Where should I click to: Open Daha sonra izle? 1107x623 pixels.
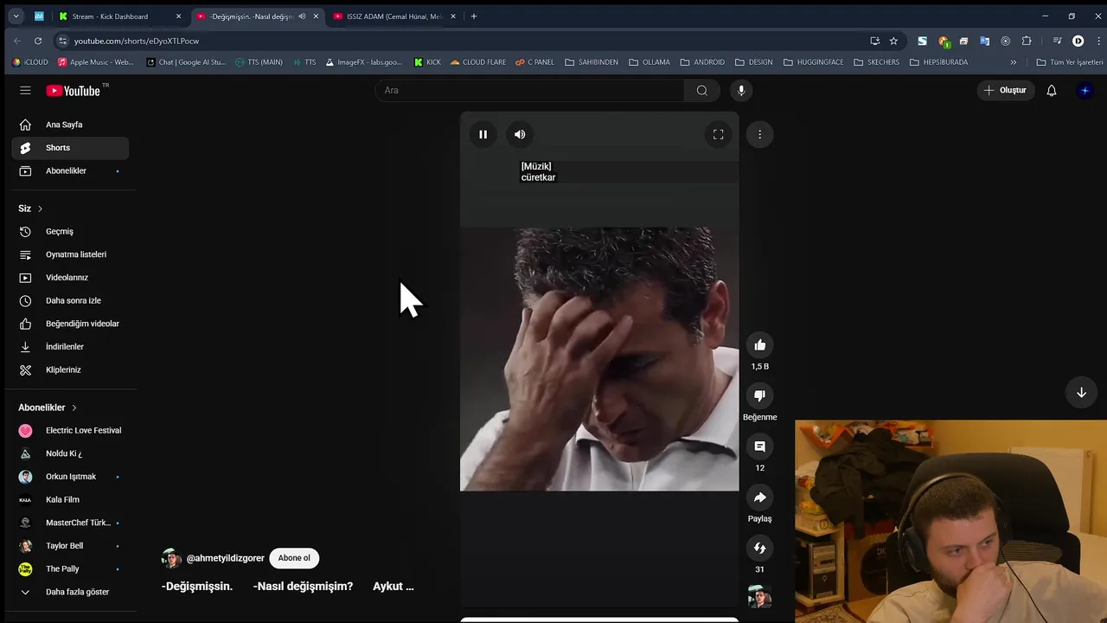click(x=70, y=300)
